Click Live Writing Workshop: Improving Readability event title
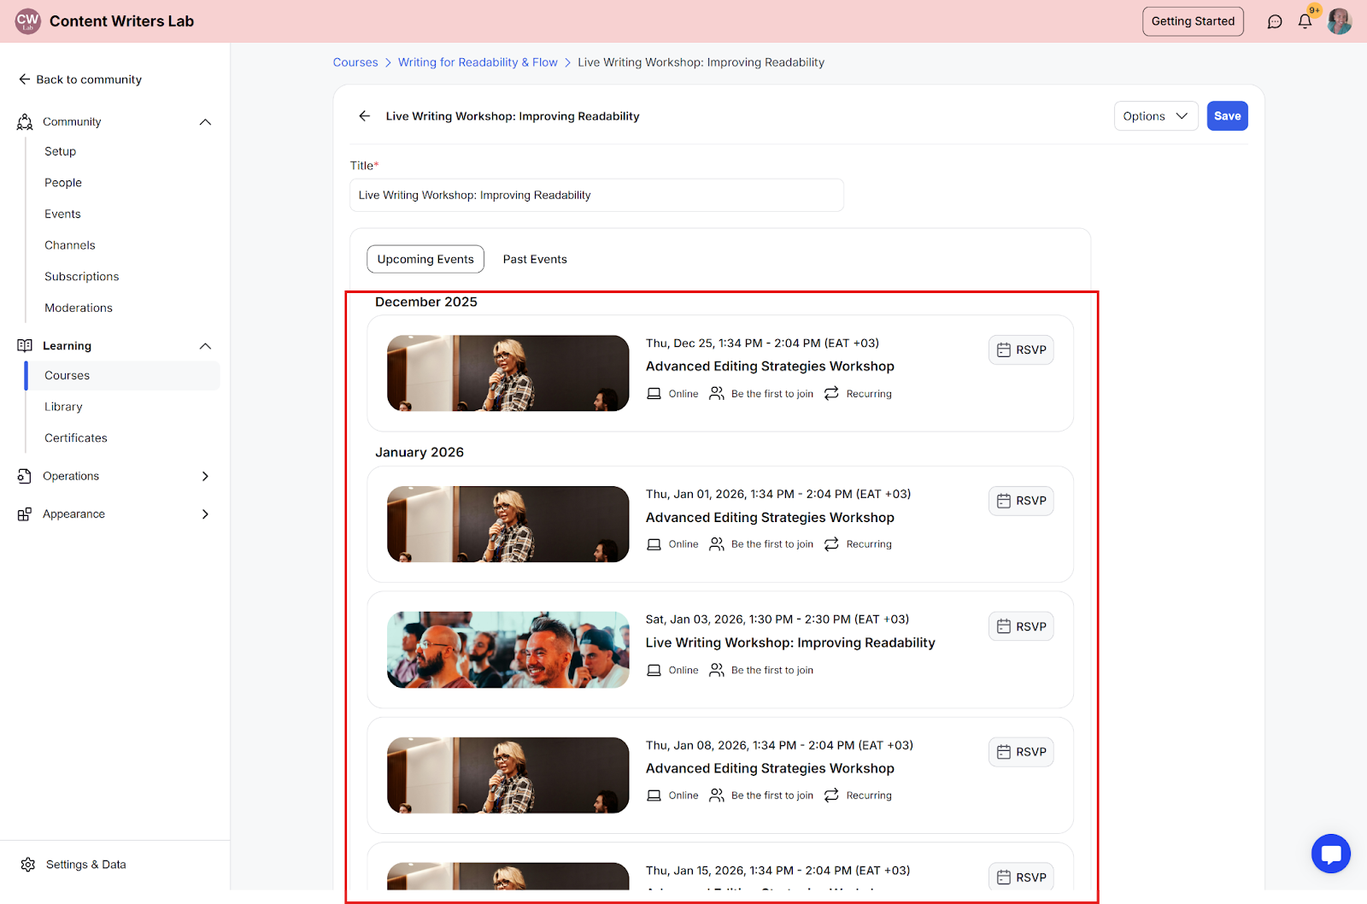Image resolution: width=1367 pixels, height=904 pixels. 790,643
